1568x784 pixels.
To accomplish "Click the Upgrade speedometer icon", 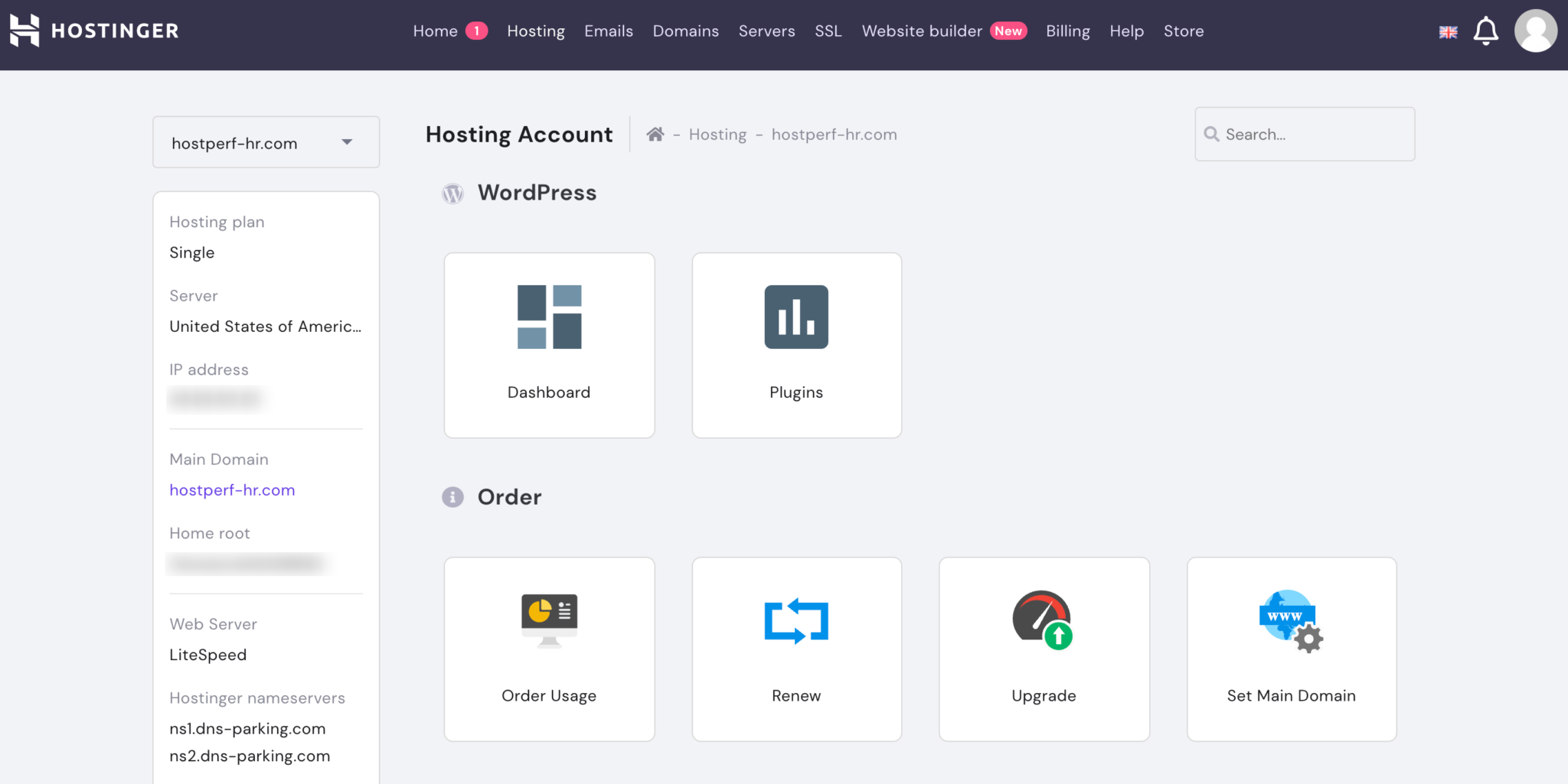I will 1044,620.
